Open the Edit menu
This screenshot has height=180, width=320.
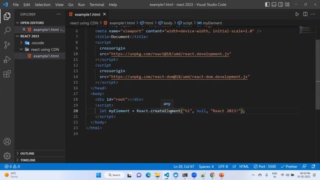[26, 4]
